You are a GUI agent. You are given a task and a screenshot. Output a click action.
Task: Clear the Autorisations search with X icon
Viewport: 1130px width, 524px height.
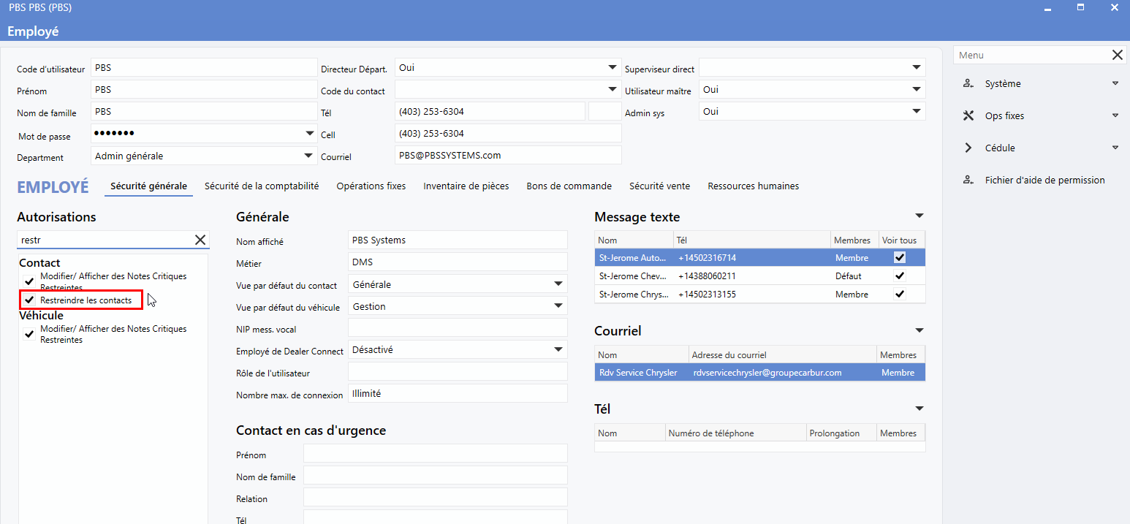click(x=200, y=240)
